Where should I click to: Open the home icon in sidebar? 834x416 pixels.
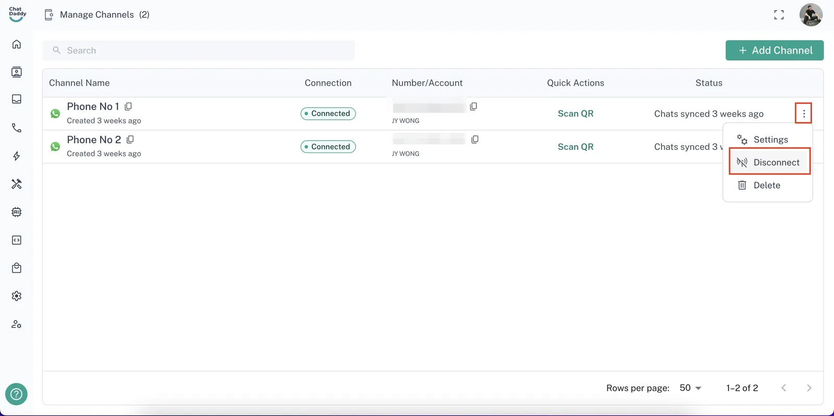pos(17,44)
